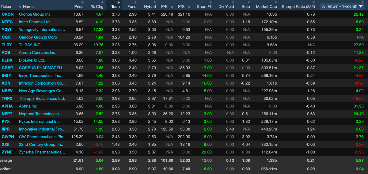Click the GW Pharmaceuticals Plc name
Viewport: 368px width, 174px height.
(x=41, y=137)
